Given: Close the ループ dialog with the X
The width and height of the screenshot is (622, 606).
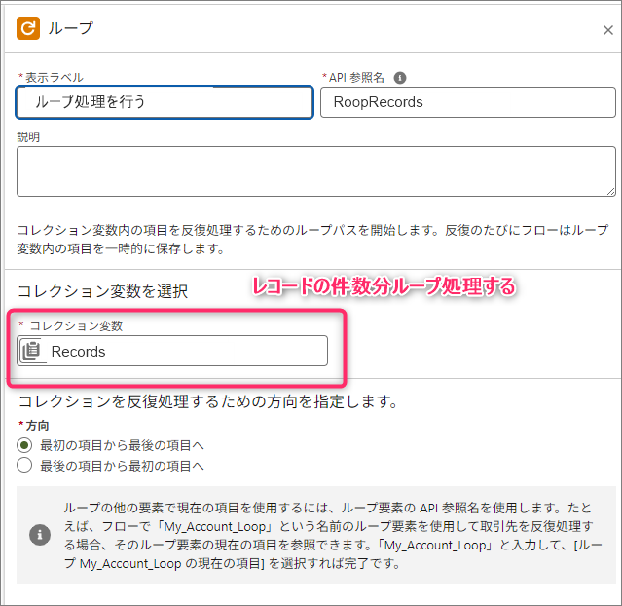Looking at the screenshot, I should coord(608,30).
